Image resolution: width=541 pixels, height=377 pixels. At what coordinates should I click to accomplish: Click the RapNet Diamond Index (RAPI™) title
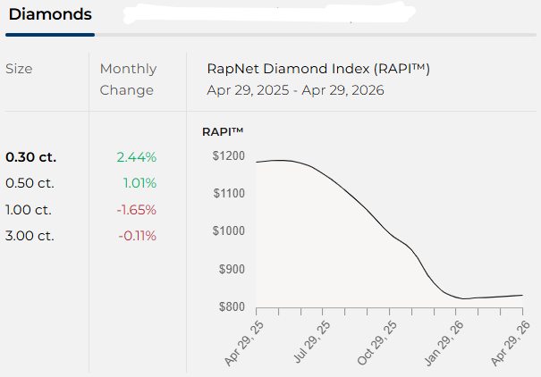(318, 69)
